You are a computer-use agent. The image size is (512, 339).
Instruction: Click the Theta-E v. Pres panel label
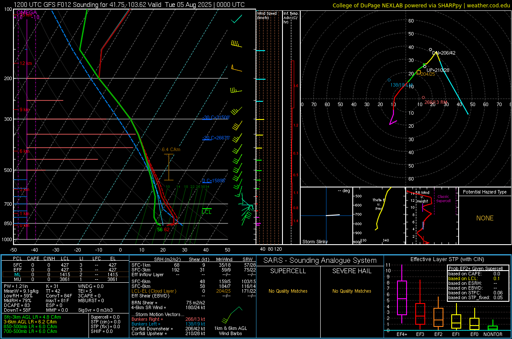[379, 204]
